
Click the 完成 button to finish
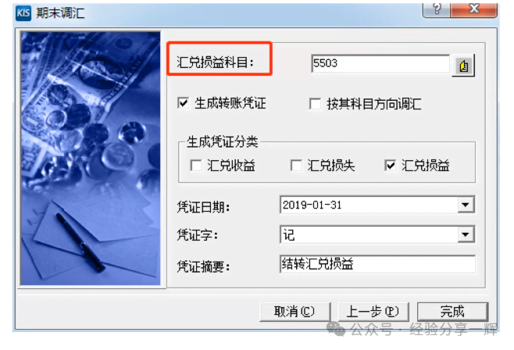pos(453,312)
